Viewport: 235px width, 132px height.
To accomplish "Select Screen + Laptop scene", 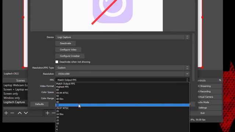I will (x=15, y=89).
